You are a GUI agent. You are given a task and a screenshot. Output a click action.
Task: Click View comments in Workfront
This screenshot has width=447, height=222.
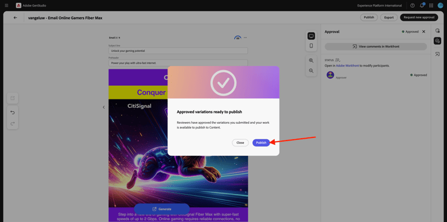(375, 46)
